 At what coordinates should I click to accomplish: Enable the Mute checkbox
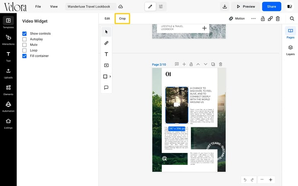coord(24,45)
